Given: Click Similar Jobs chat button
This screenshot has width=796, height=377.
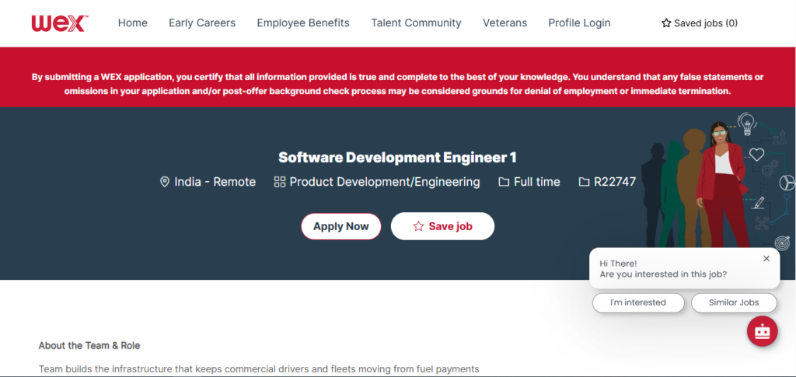Looking at the screenshot, I should click(734, 302).
